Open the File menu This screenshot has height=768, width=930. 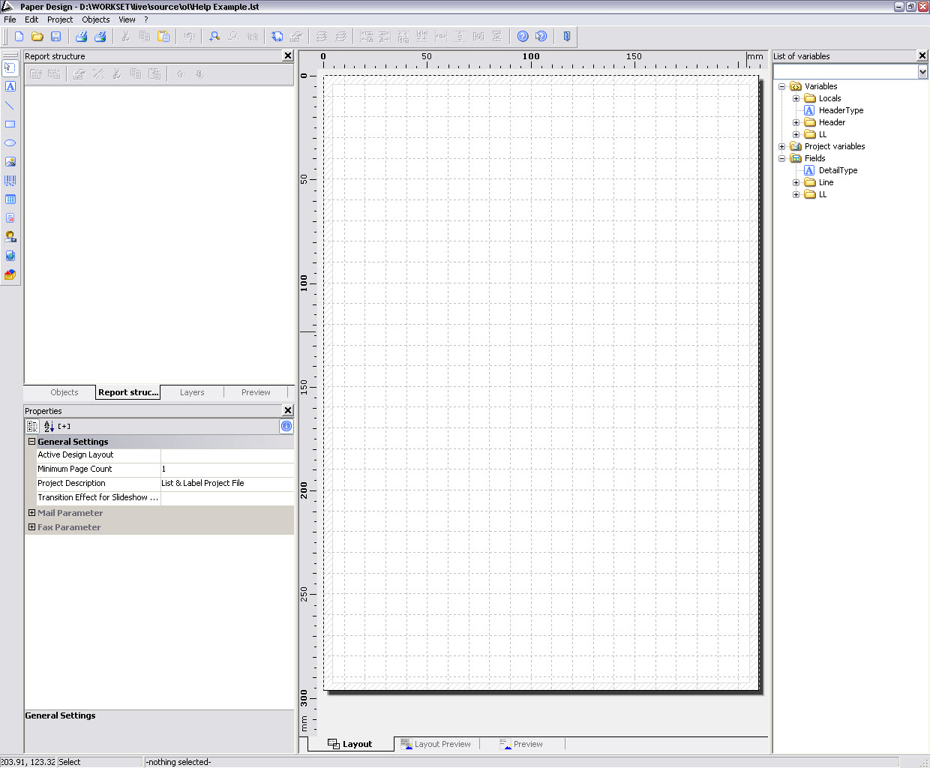10,19
